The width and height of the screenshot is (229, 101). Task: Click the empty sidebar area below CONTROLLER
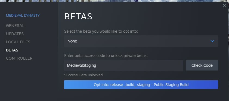click(29, 80)
